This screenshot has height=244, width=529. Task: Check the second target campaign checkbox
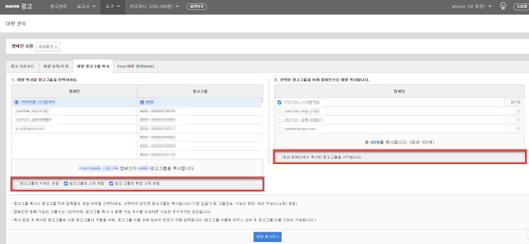(279, 111)
